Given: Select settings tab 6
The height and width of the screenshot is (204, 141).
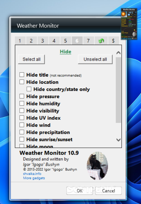Looking at the screenshot, I should (x=77, y=40).
